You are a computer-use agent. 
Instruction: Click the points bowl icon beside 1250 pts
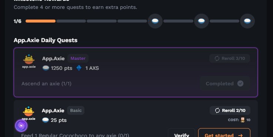tap(46, 68)
